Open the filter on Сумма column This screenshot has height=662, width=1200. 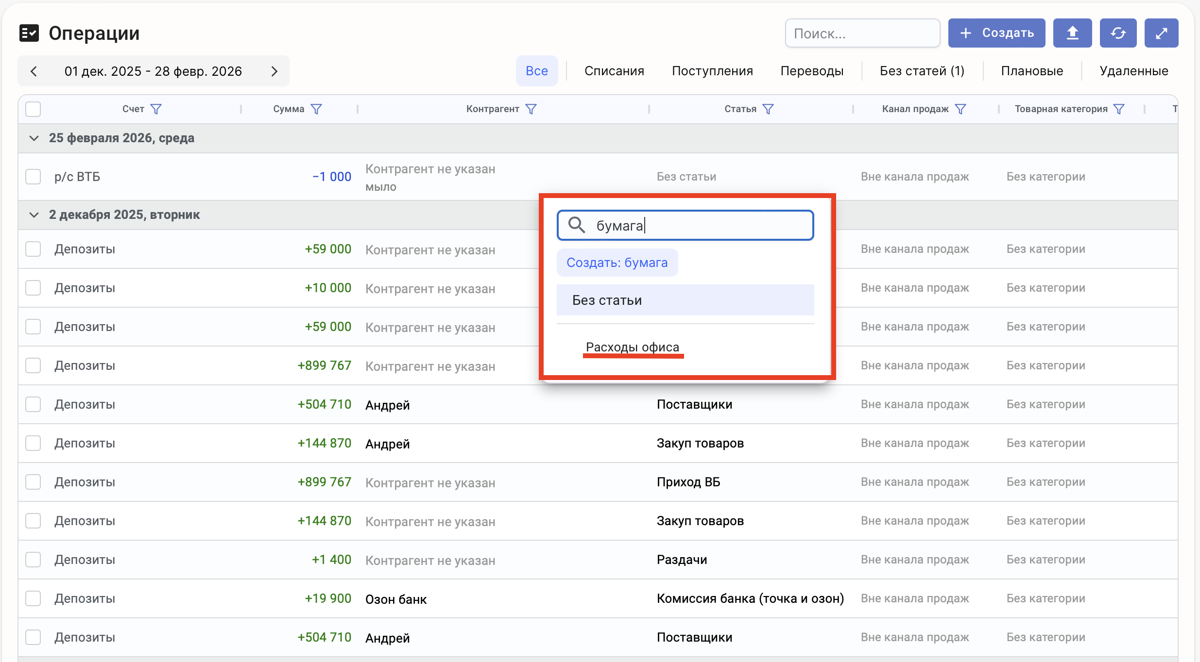click(316, 109)
